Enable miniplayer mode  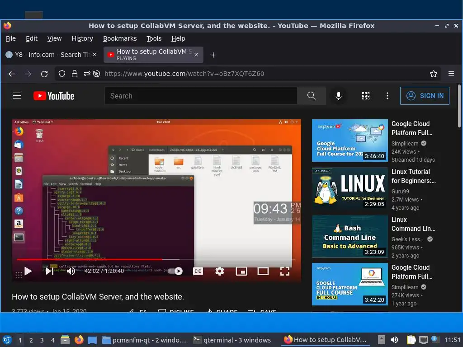click(241, 271)
